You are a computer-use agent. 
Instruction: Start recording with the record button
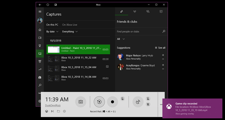click(112, 102)
